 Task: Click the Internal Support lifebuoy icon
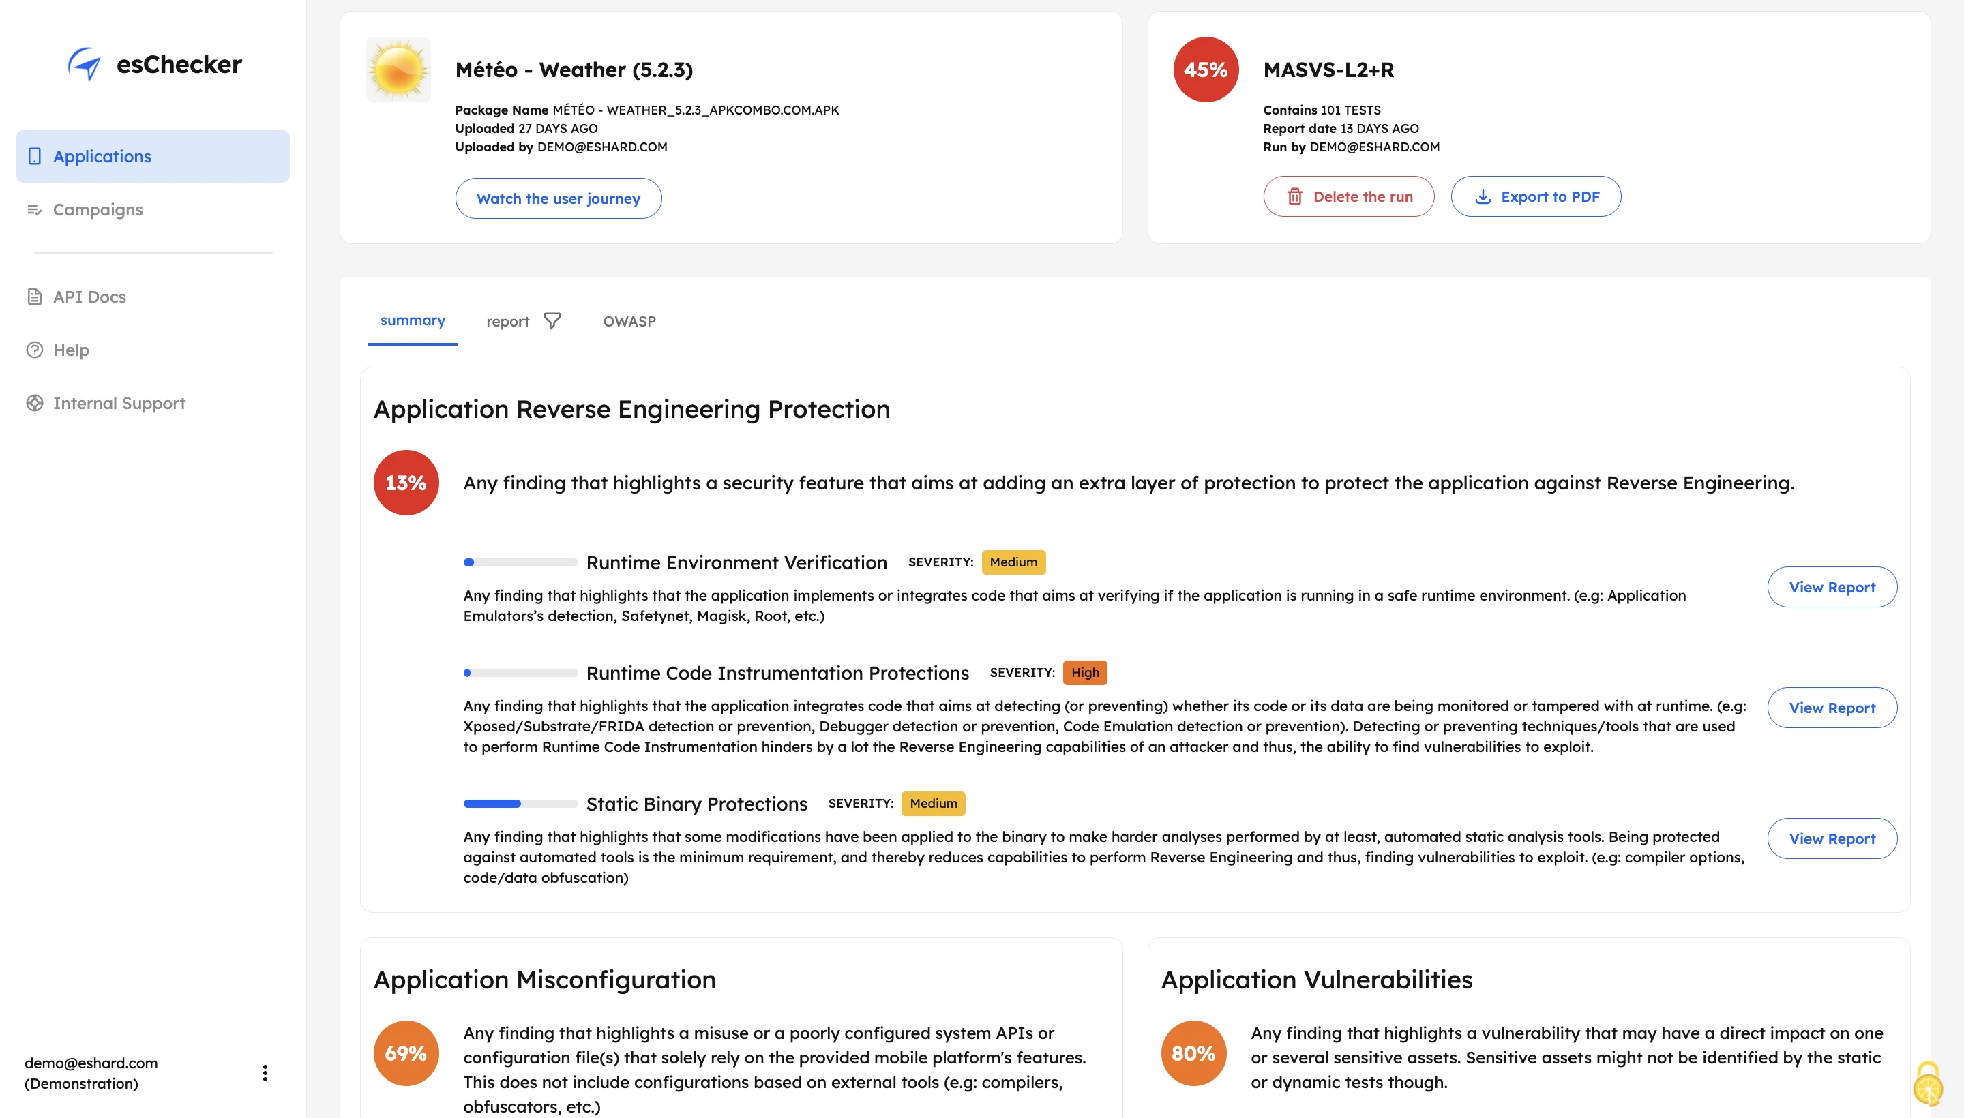click(x=35, y=403)
